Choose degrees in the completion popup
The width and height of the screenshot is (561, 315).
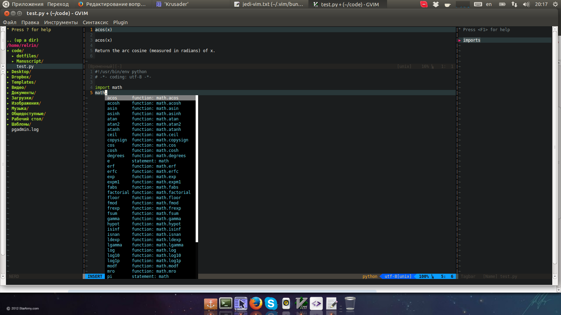click(x=150, y=156)
